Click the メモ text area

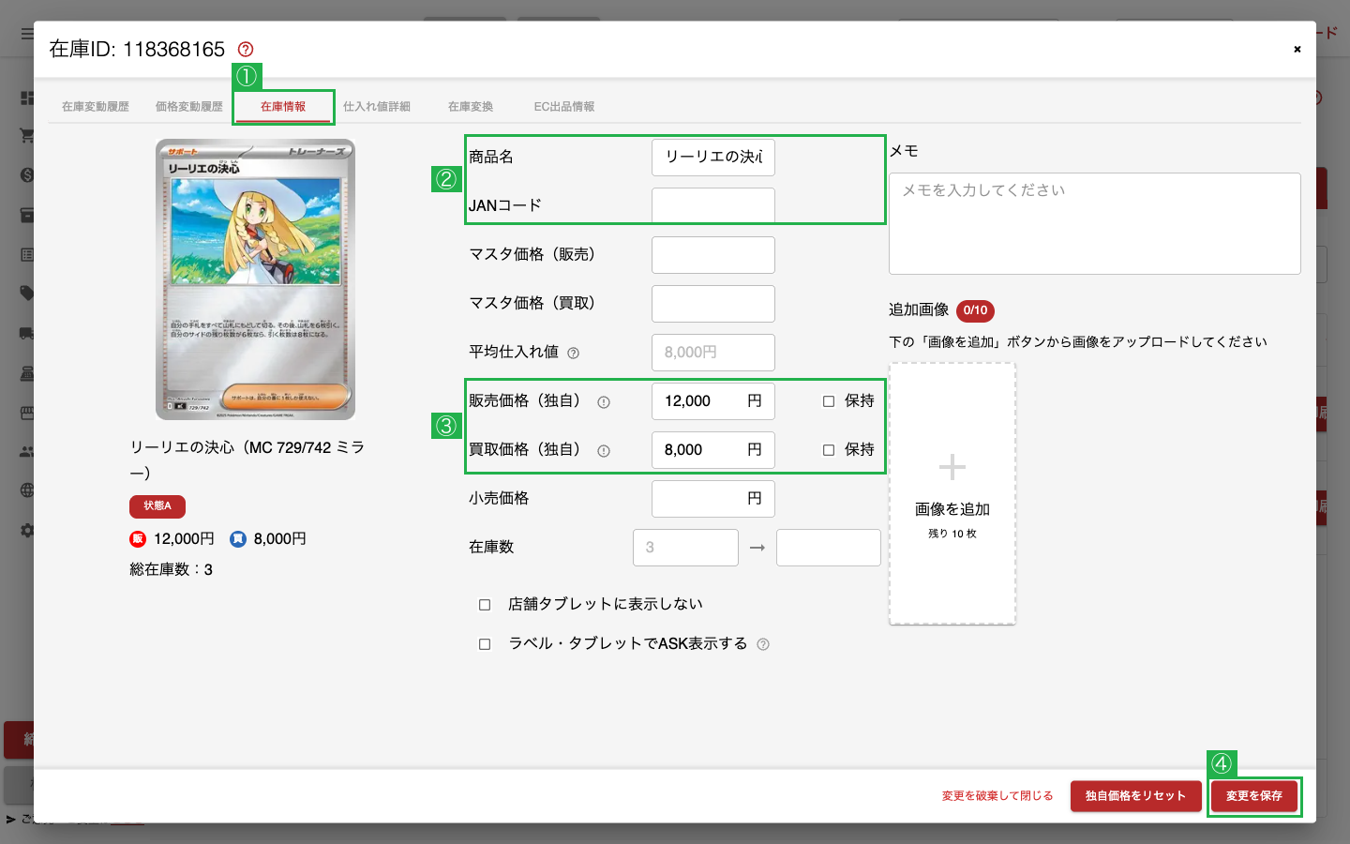1095,223
